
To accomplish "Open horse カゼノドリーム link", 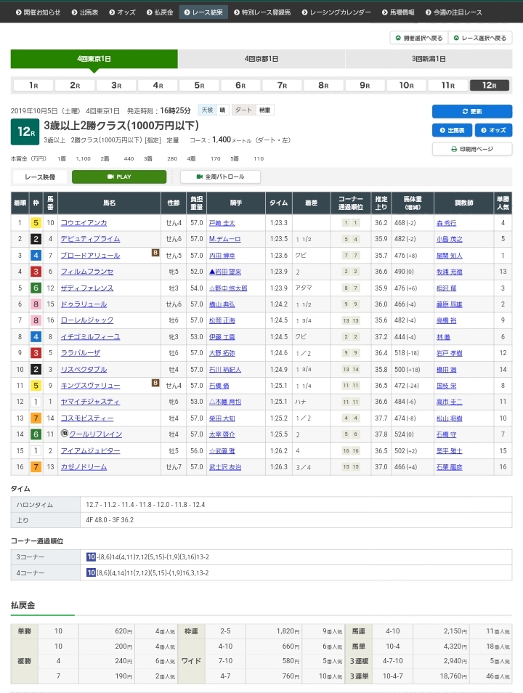I will pyautogui.click(x=84, y=467).
